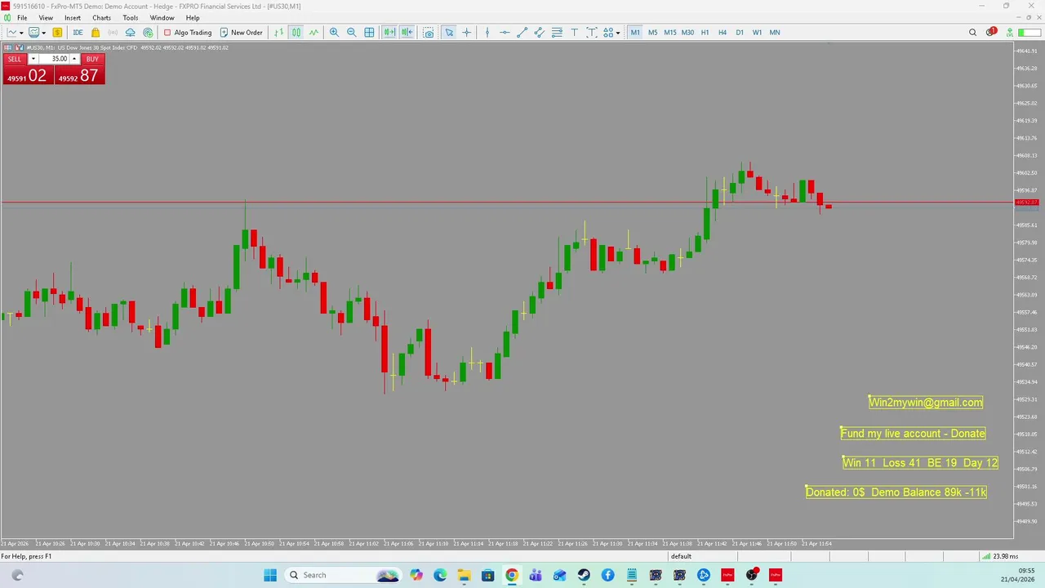Switch to the M15 timeframe

(x=670, y=33)
